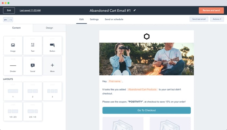Select the Text content module
Viewport: 227px width, 130px height.
click(33, 46)
